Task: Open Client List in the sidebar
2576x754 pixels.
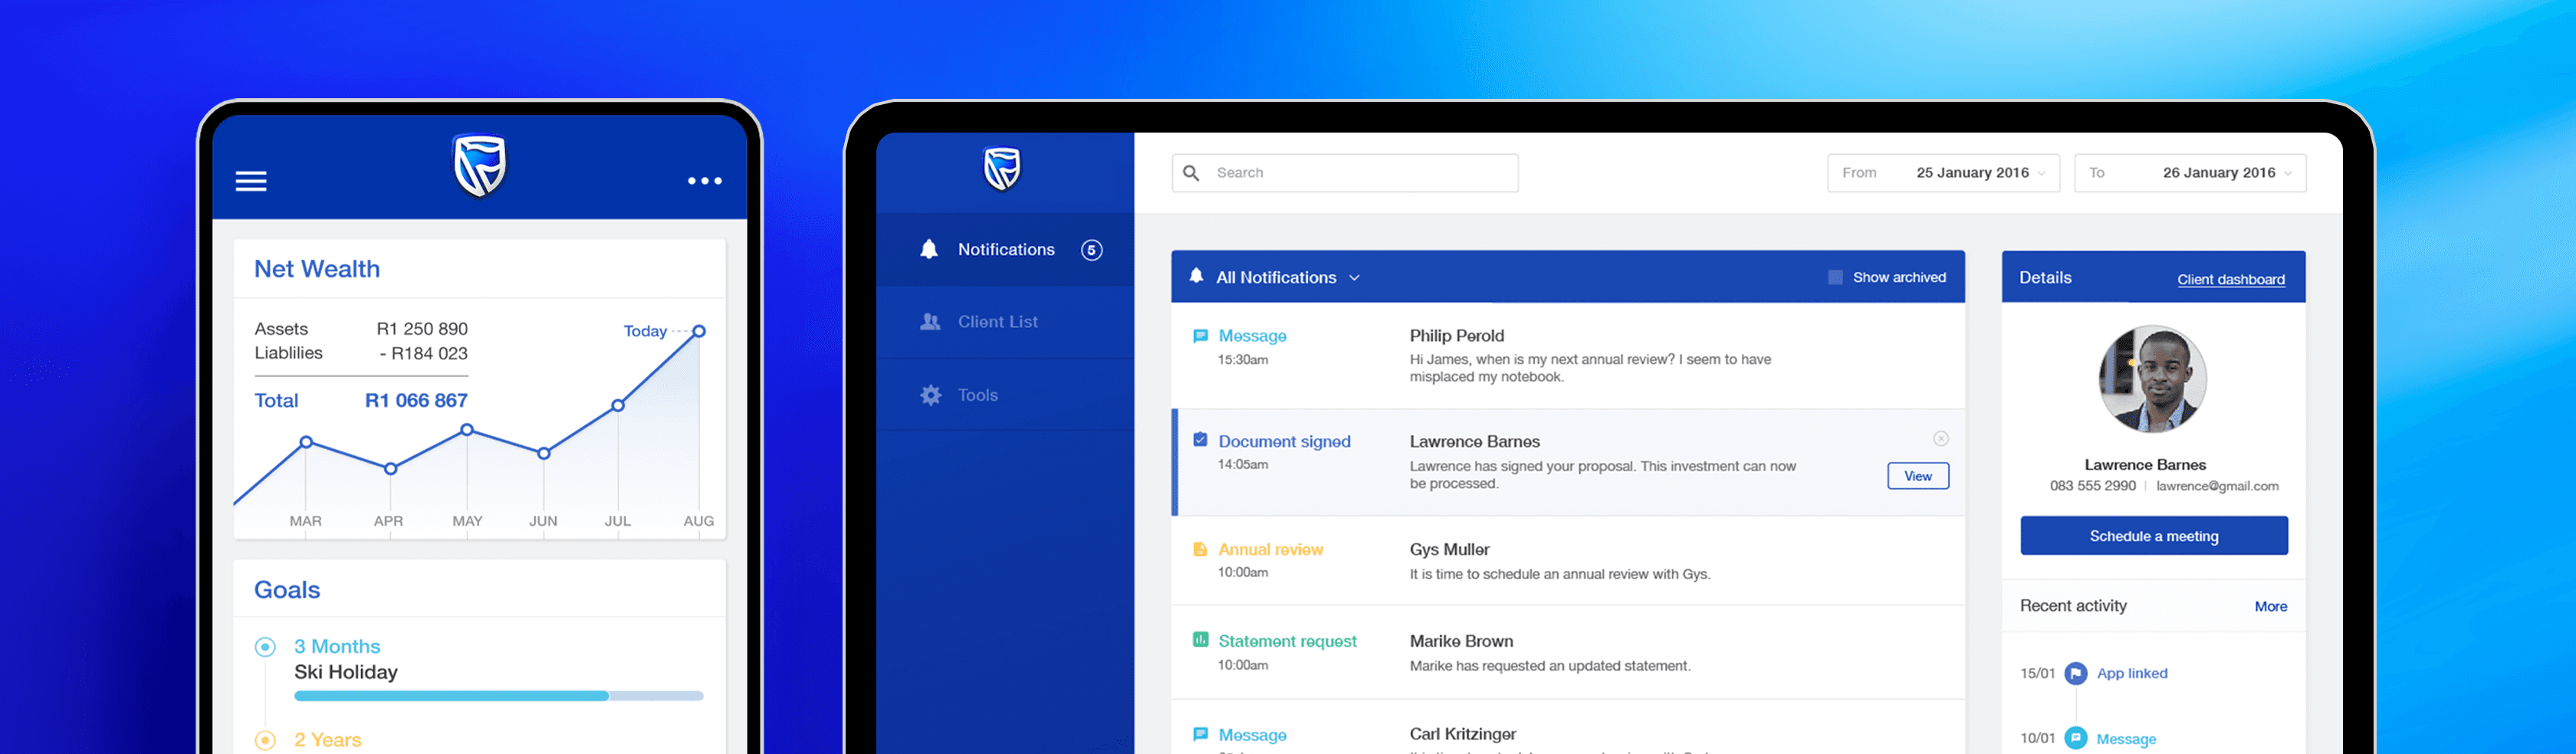Action: click(x=1005, y=322)
